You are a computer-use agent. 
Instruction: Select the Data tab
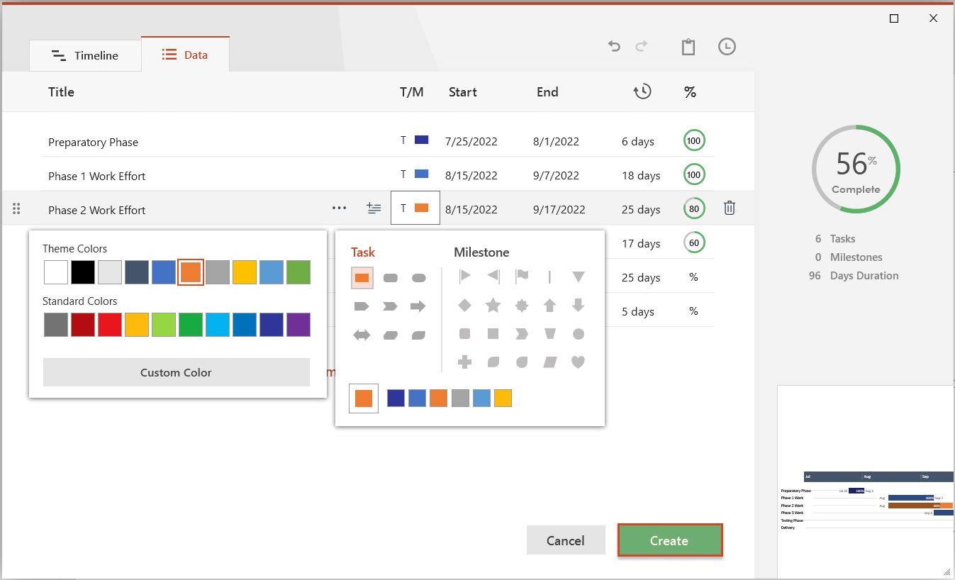(185, 55)
